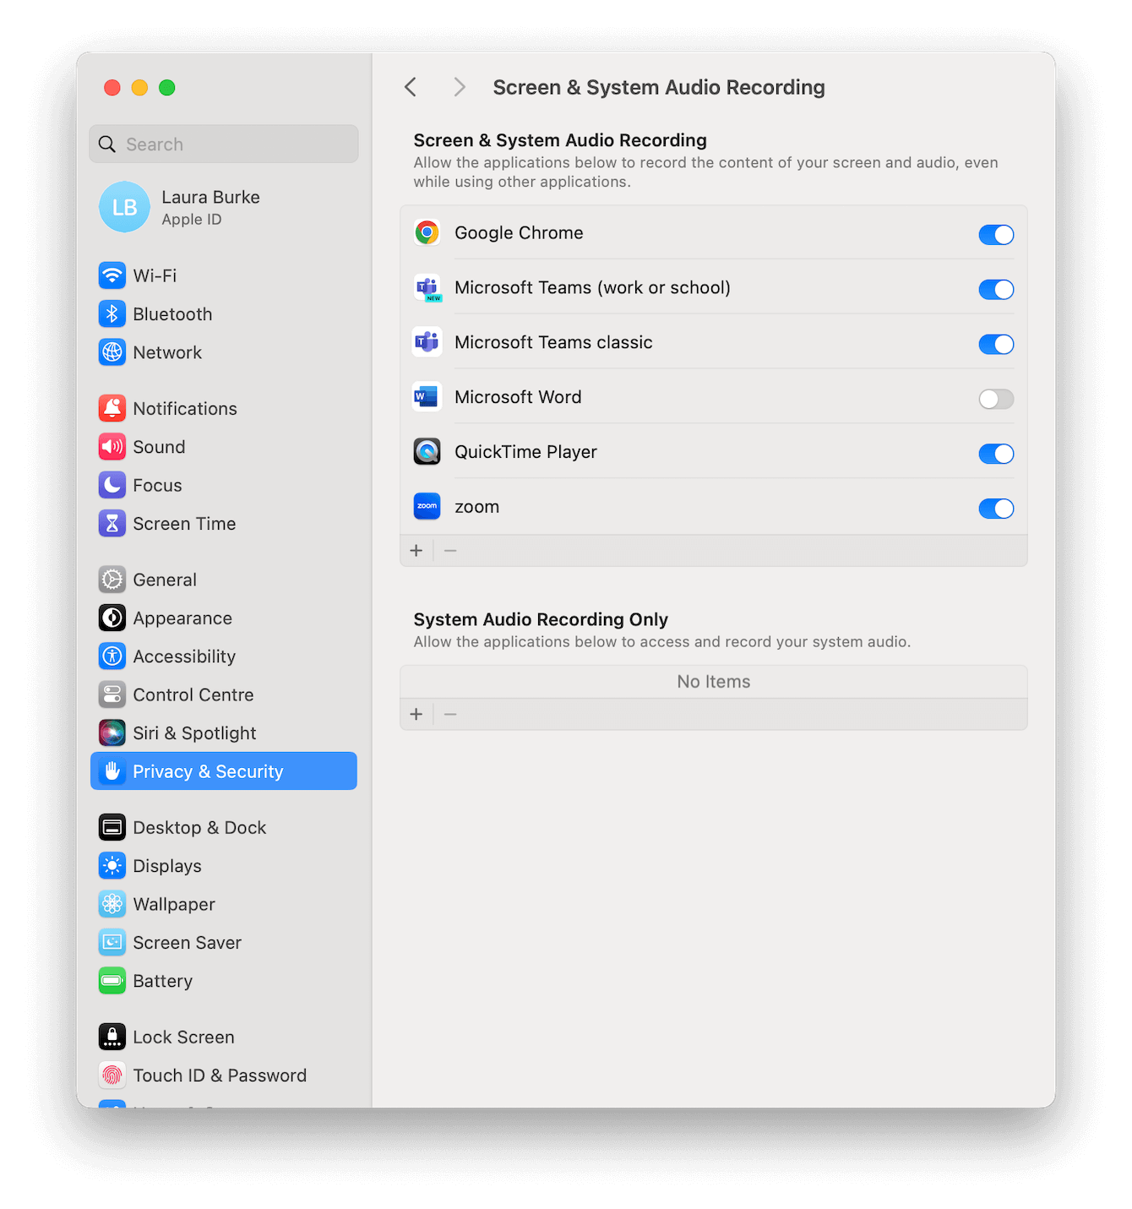Click the Accessibility icon
This screenshot has height=1209, width=1132.
coord(112,656)
